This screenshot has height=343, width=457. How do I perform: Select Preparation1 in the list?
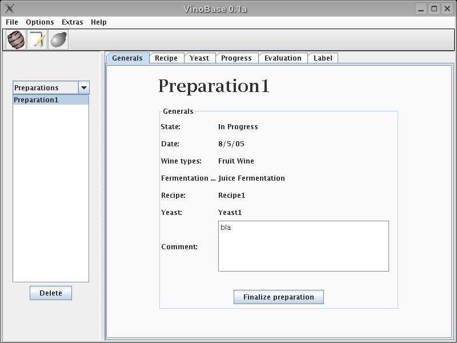click(50, 100)
